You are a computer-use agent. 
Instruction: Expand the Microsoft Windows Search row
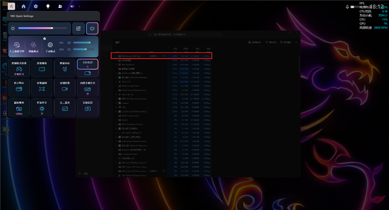point(116,163)
